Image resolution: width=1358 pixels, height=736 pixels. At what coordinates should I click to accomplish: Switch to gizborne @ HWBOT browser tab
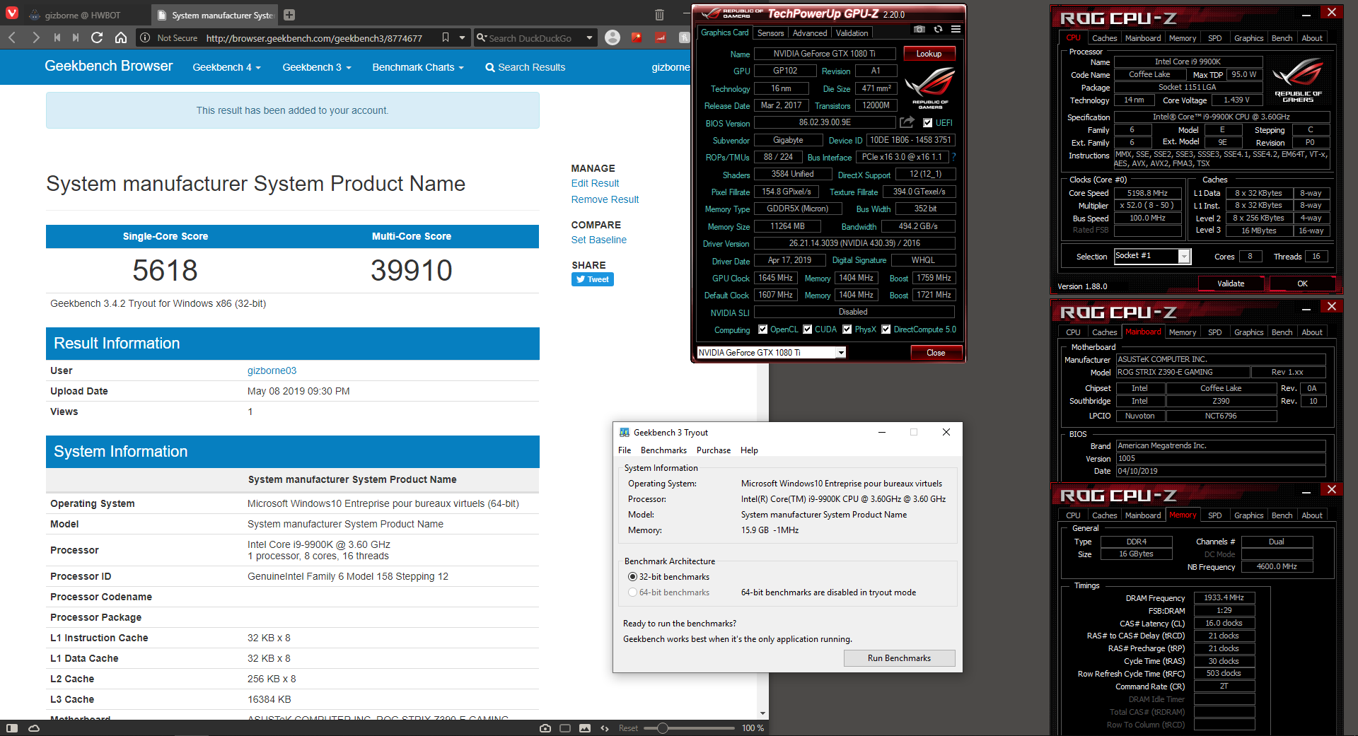pyautogui.click(x=83, y=15)
